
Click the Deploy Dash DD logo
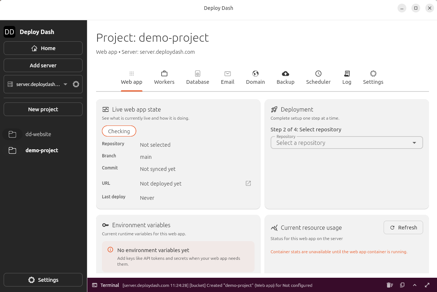9,32
